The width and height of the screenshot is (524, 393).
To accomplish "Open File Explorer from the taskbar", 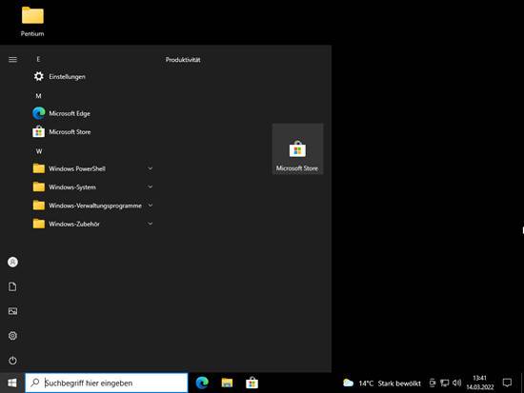I will tap(227, 383).
